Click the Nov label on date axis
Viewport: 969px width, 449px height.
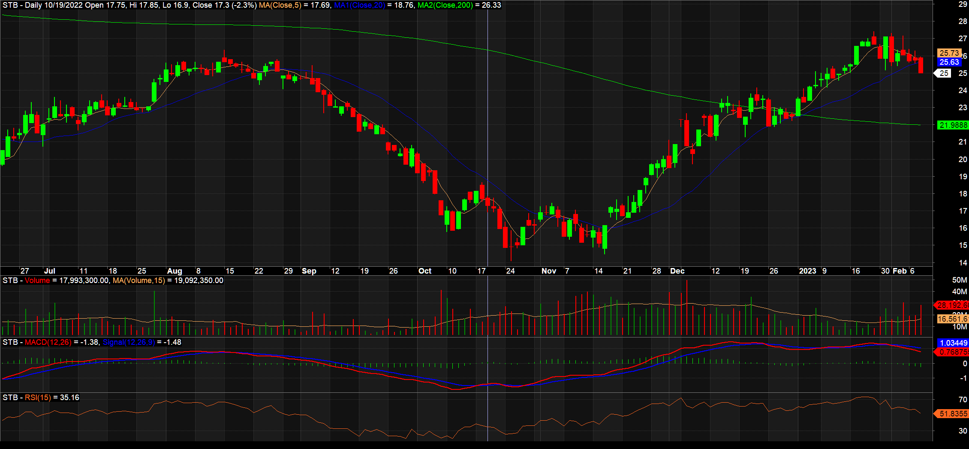pyautogui.click(x=549, y=271)
